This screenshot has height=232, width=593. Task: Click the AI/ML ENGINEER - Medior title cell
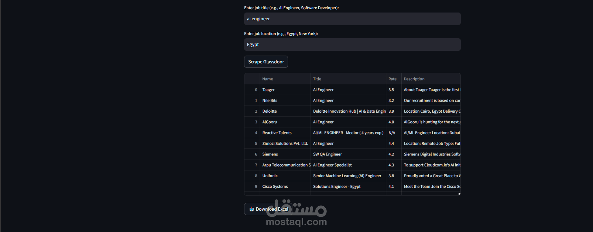pos(348,133)
